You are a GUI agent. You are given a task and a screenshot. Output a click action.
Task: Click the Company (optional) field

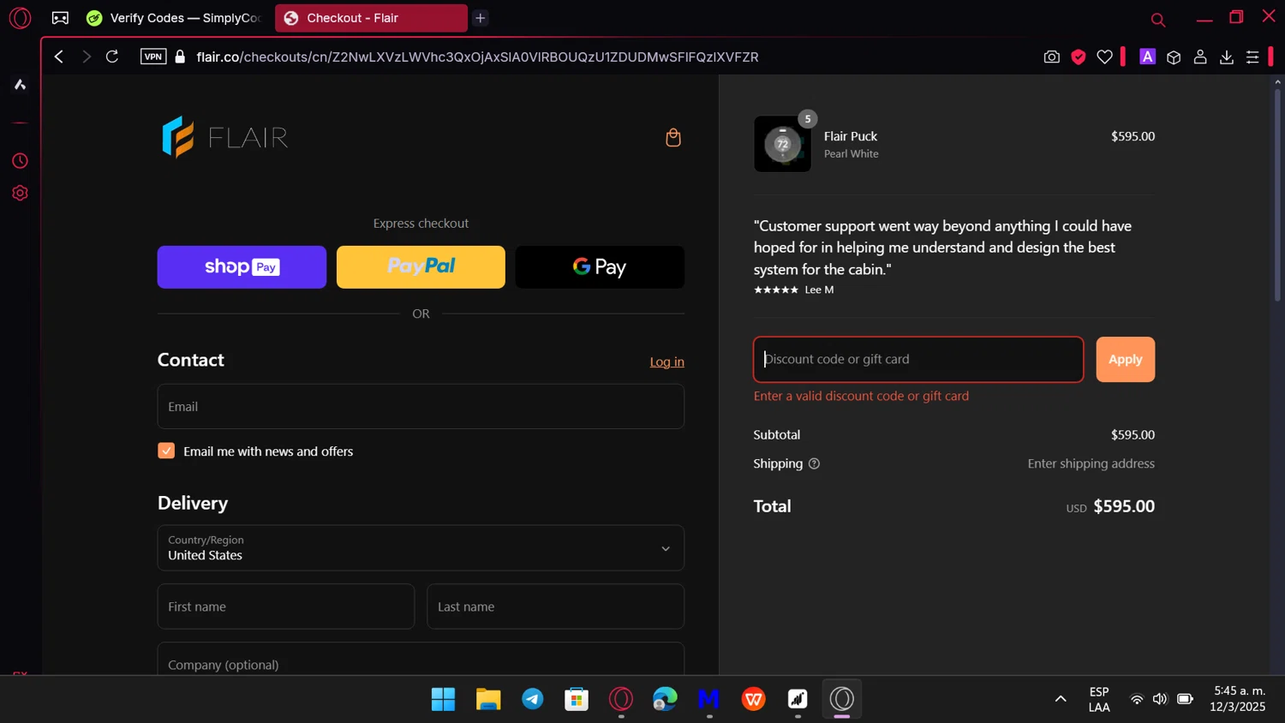click(x=421, y=660)
